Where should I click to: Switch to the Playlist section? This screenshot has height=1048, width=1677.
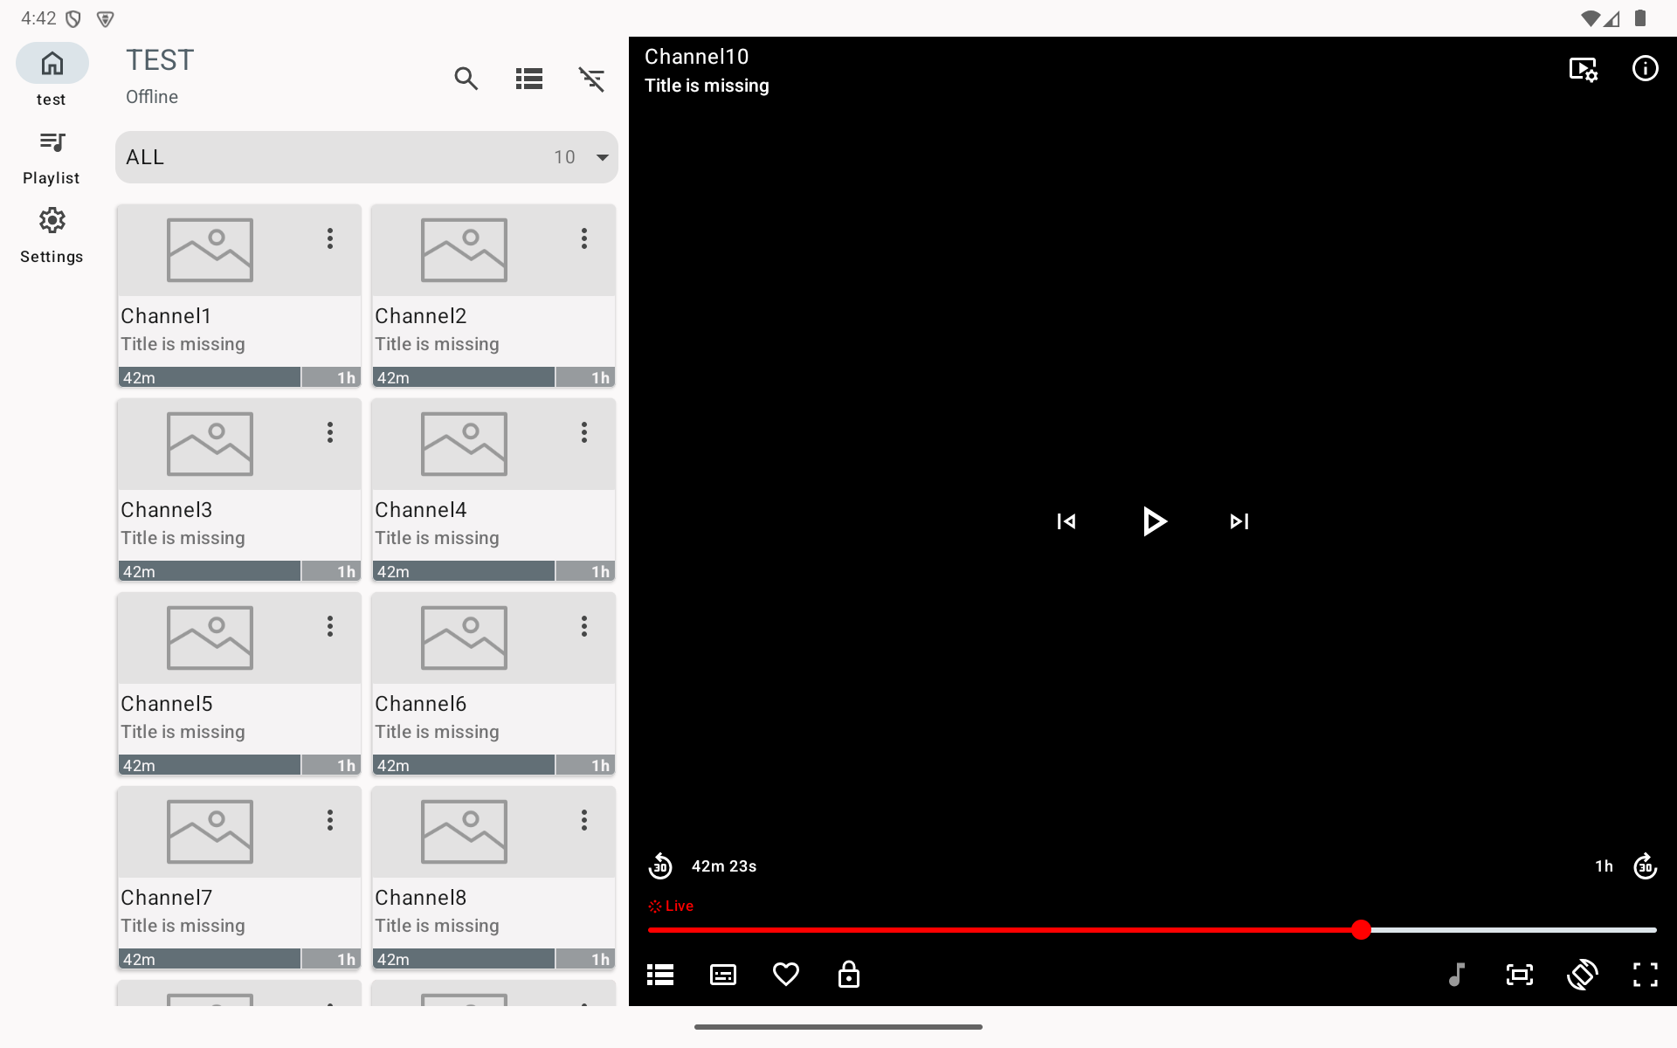coord(52,157)
